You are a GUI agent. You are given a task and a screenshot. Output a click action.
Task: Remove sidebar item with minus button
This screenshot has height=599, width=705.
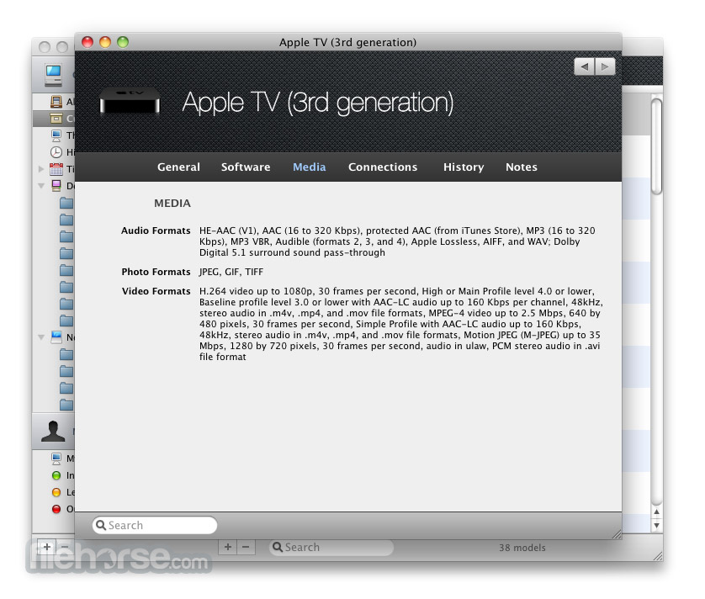[65, 547]
